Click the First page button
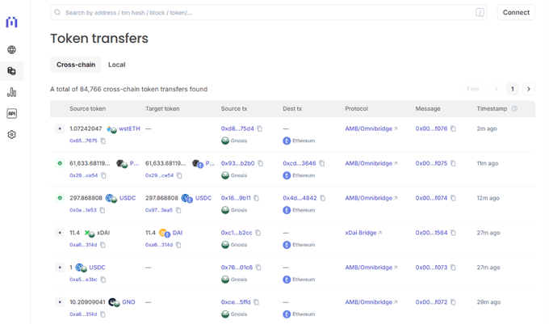 pyautogui.click(x=472, y=89)
